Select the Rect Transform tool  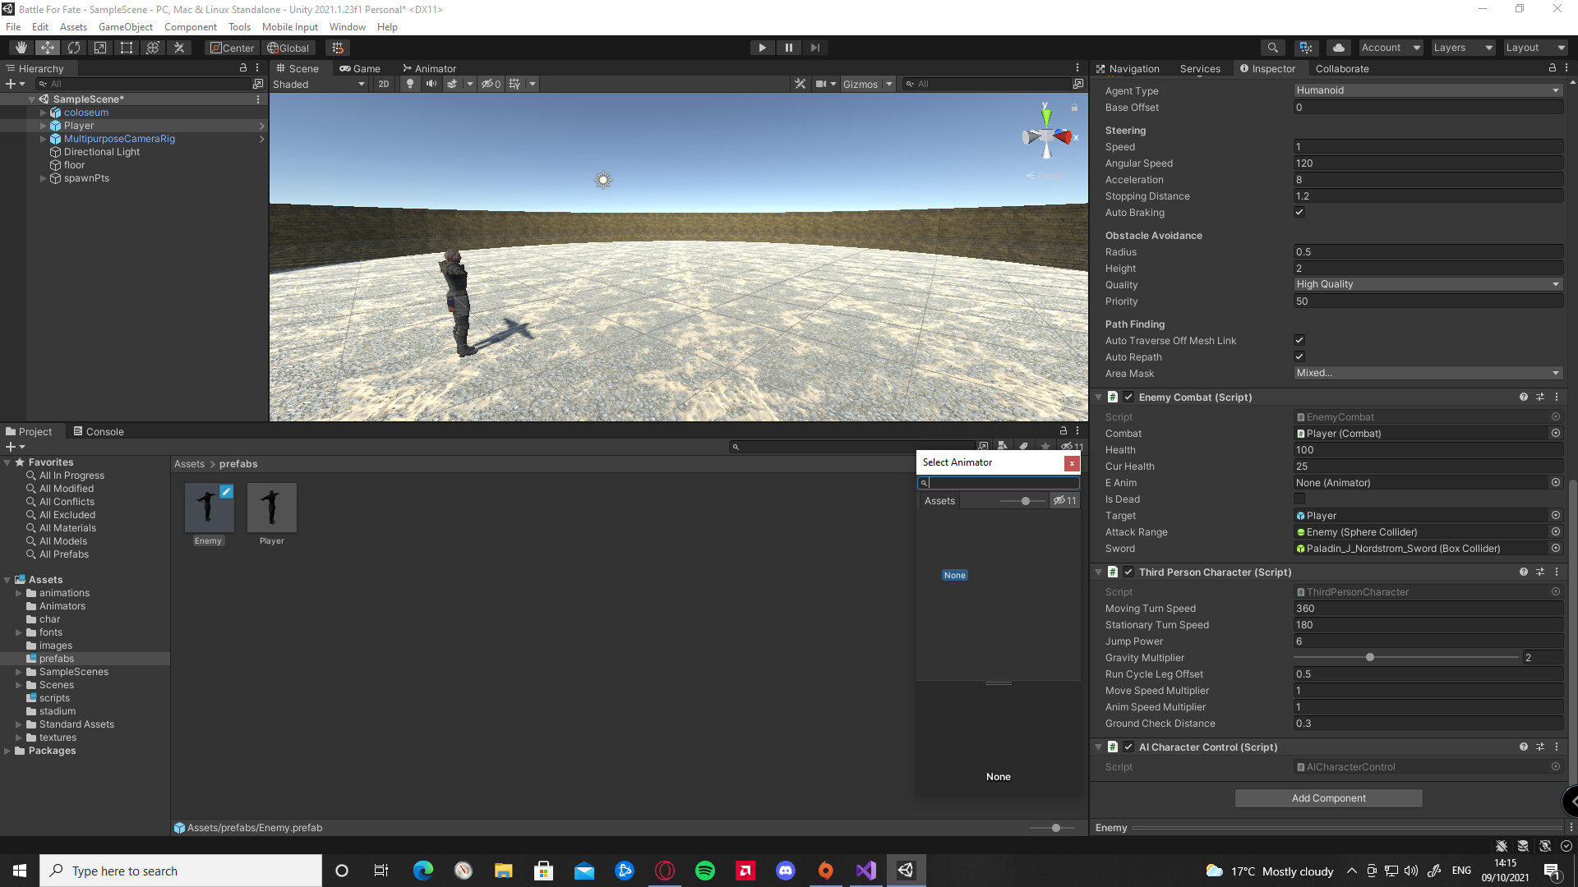coord(126,47)
